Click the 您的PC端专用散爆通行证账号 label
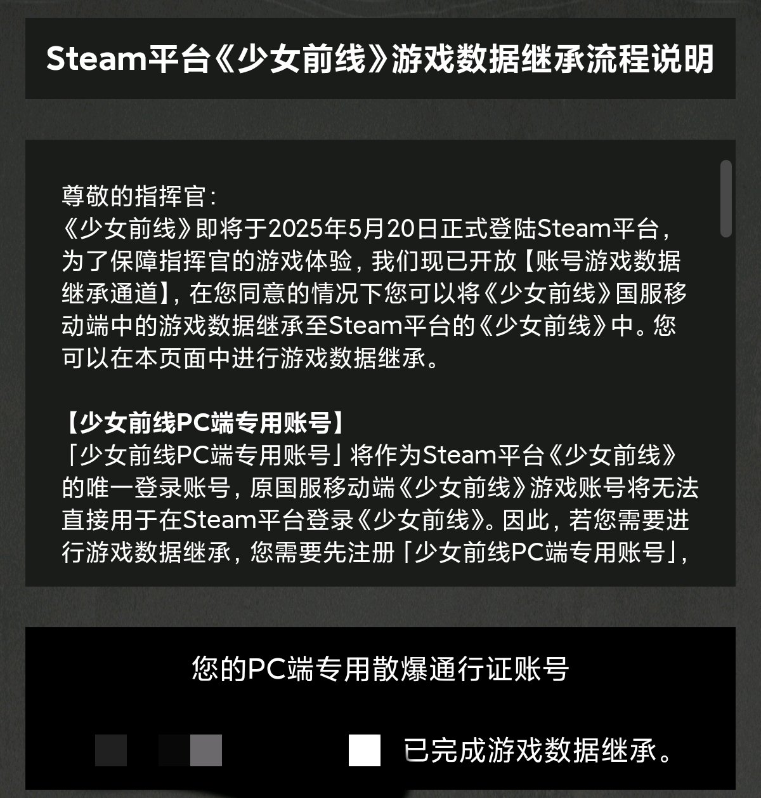 pos(380,669)
